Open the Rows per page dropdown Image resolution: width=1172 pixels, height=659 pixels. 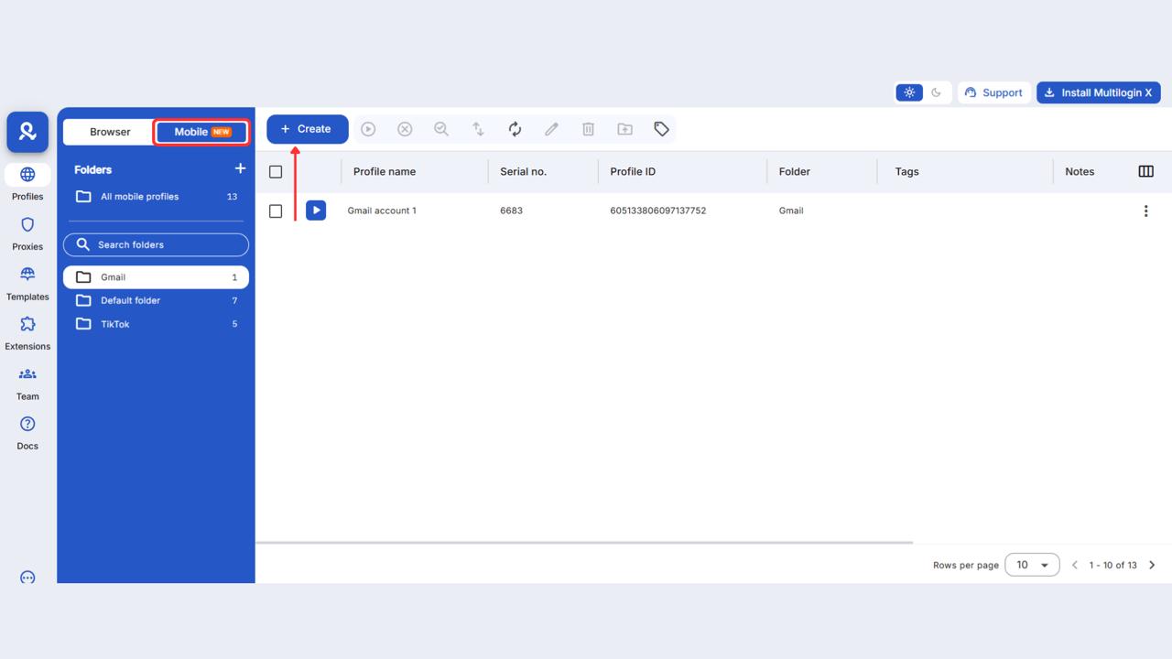1032,565
